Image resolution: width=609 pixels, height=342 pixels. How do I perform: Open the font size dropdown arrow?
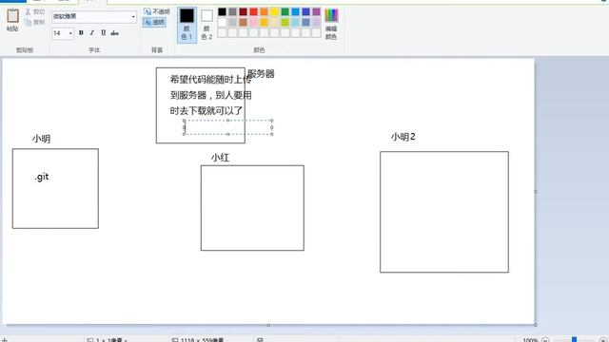(70, 33)
